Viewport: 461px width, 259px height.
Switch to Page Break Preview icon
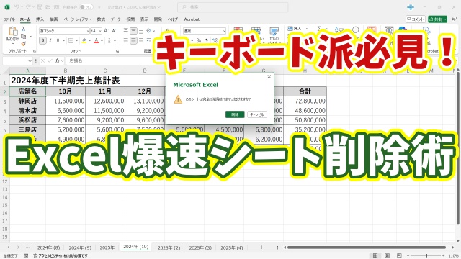pyautogui.click(x=399, y=255)
